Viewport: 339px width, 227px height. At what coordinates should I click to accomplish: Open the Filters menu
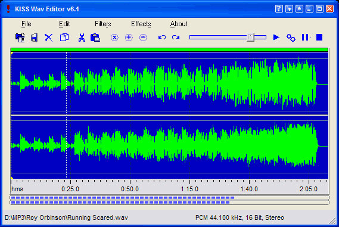(x=103, y=24)
